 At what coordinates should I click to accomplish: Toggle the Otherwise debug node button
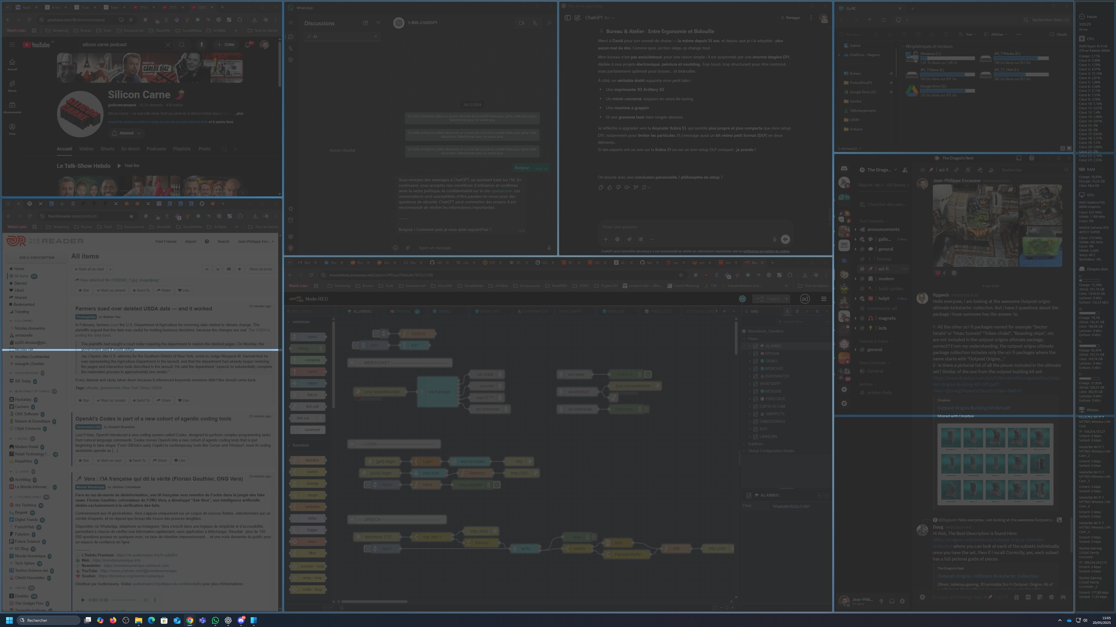click(x=646, y=409)
